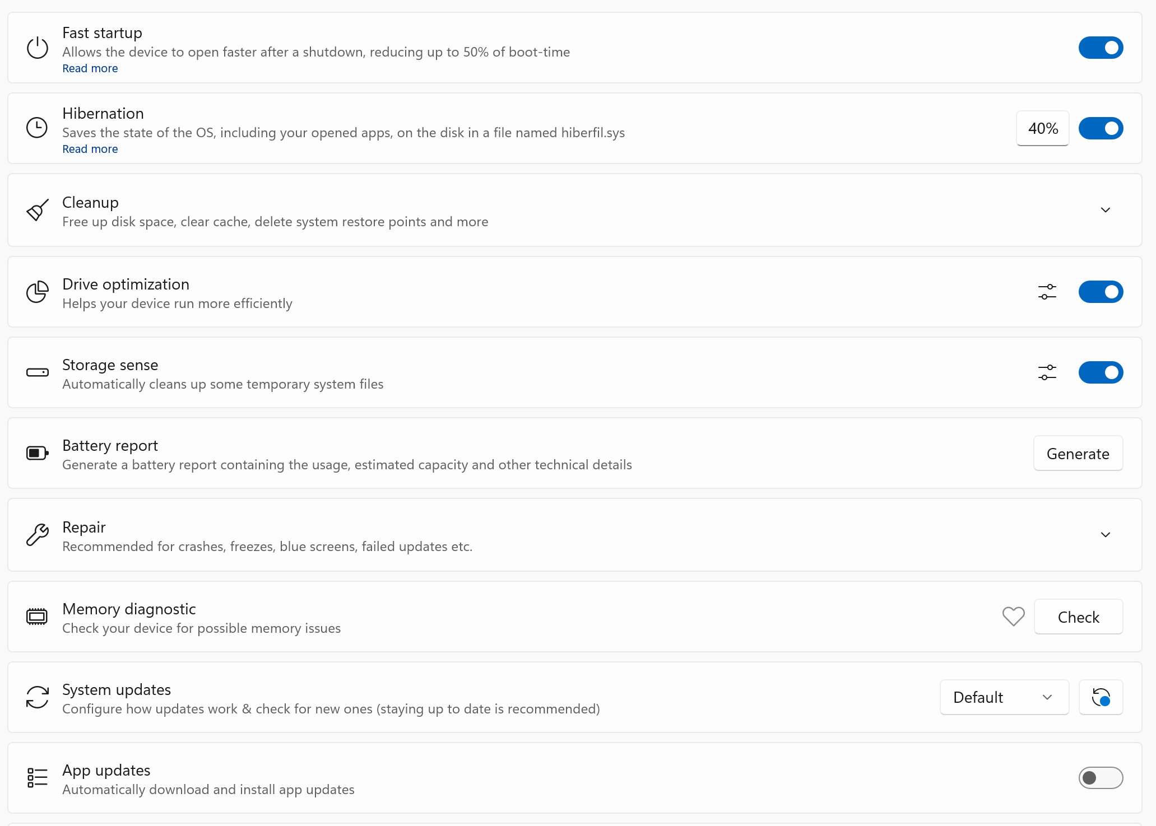
Task: Click the Fast startup power icon
Action: click(38, 48)
